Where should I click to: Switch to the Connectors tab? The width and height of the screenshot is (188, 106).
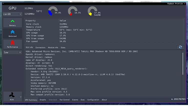tap(40, 47)
